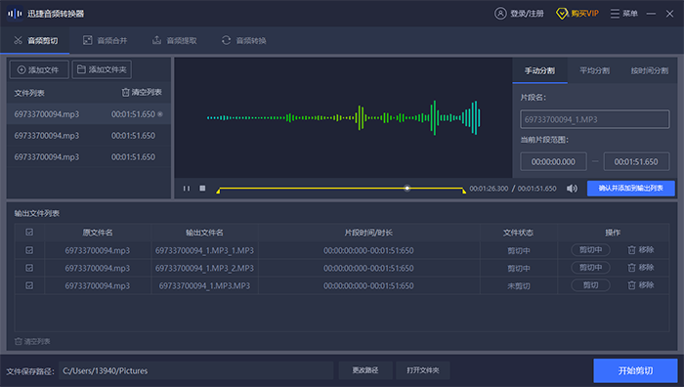Select the first 69733700094.mp3 file in the list

(x=89, y=114)
